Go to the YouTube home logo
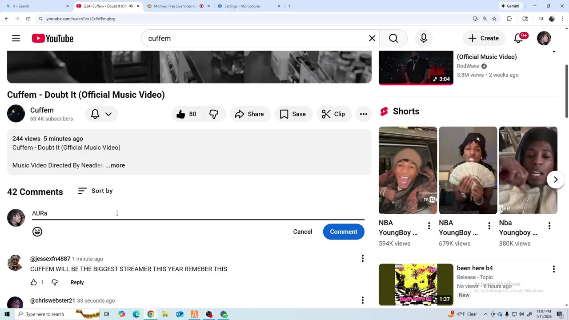 tap(52, 39)
